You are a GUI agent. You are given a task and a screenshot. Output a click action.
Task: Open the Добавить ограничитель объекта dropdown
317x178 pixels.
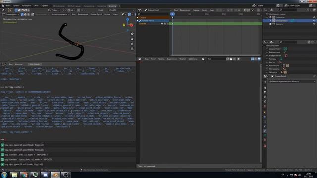292,81
